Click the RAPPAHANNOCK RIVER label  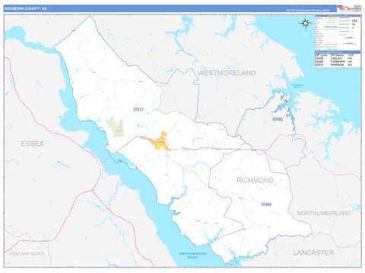tap(193, 255)
